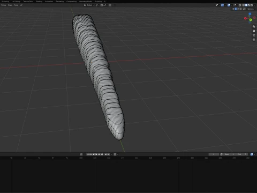This screenshot has width=257, height=193.
Task: Toggle show overlays button
Action: 229,5
